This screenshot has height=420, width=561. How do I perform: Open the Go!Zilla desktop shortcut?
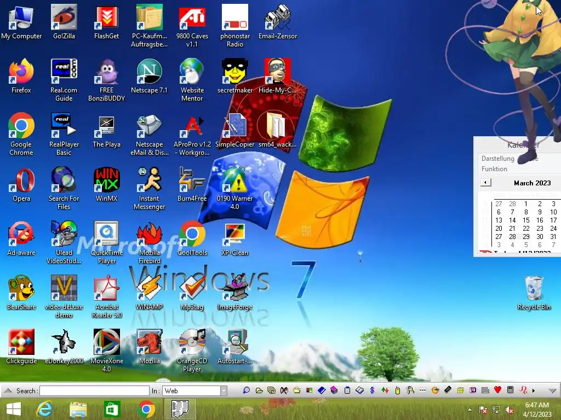[64, 22]
